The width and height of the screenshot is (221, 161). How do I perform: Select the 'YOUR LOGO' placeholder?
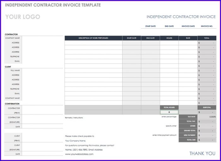click(23, 17)
